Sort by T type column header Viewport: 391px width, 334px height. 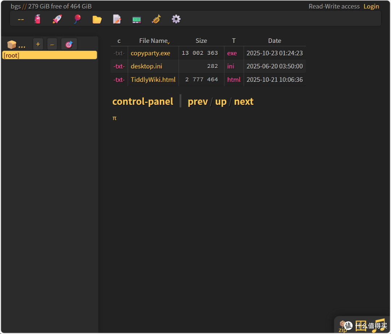[234, 41]
